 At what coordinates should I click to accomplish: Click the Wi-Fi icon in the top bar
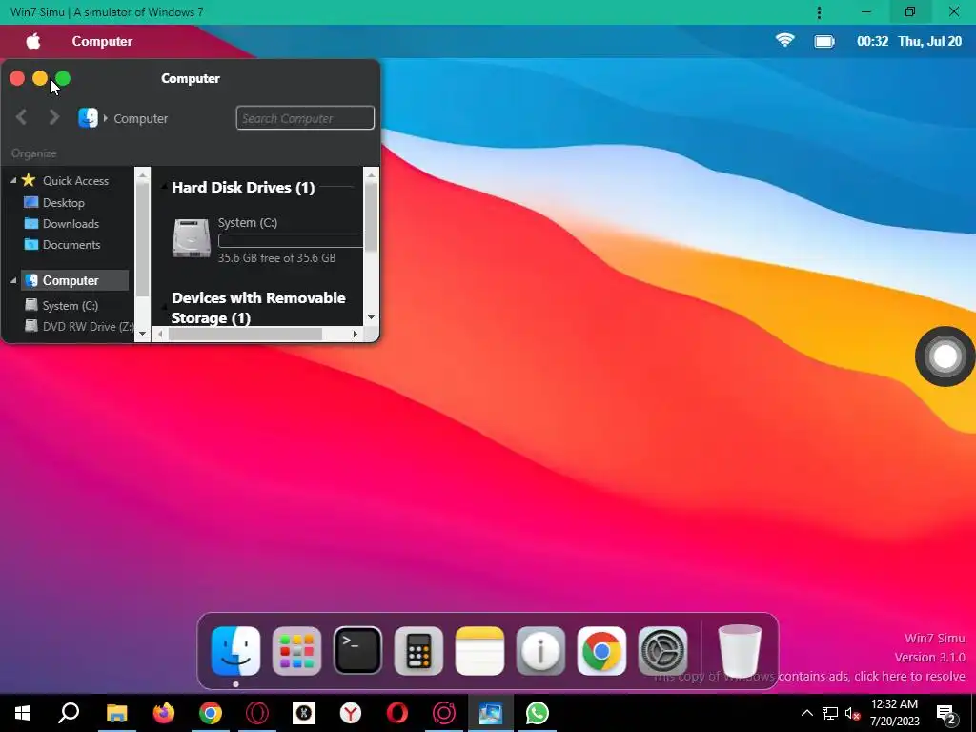pos(785,41)
